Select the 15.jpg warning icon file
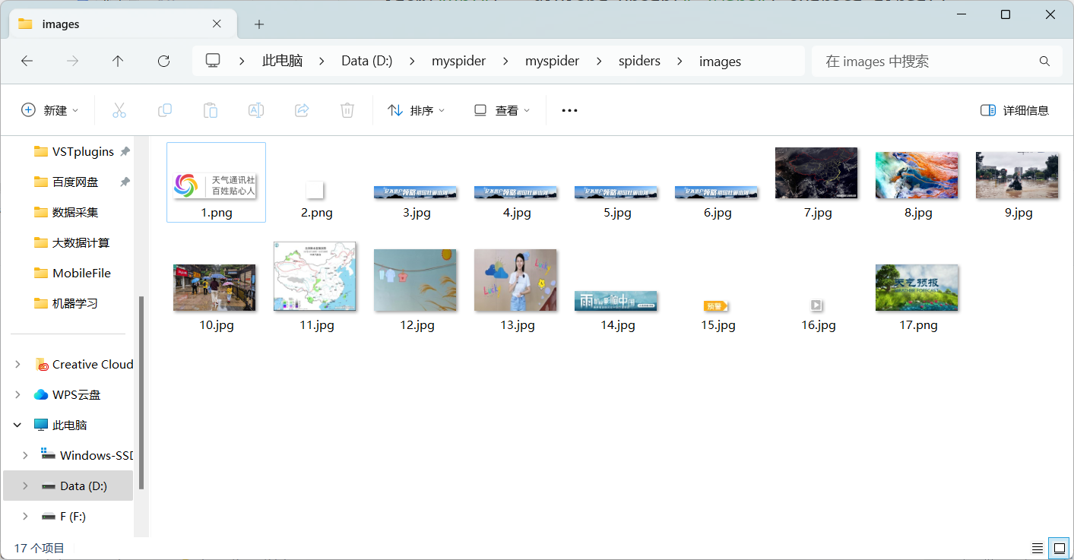 (716, 305)
